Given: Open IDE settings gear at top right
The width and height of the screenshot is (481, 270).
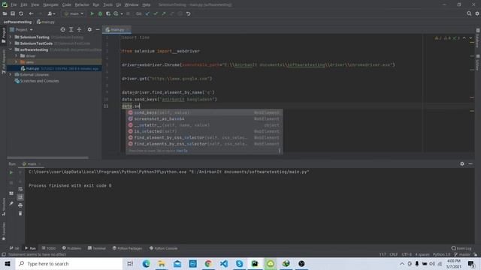Looking at the screenshot, I should pos(477,13).
